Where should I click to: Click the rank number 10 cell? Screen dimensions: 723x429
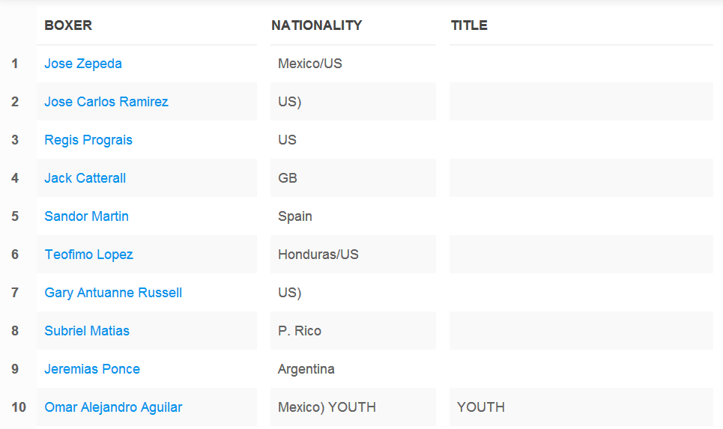pyautogui.click(x=19, y=407)
